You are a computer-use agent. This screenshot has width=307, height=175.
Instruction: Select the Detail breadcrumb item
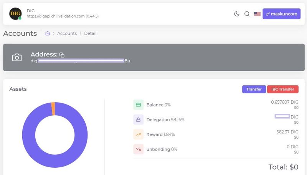pyautogui.click(x=90, y=33)
